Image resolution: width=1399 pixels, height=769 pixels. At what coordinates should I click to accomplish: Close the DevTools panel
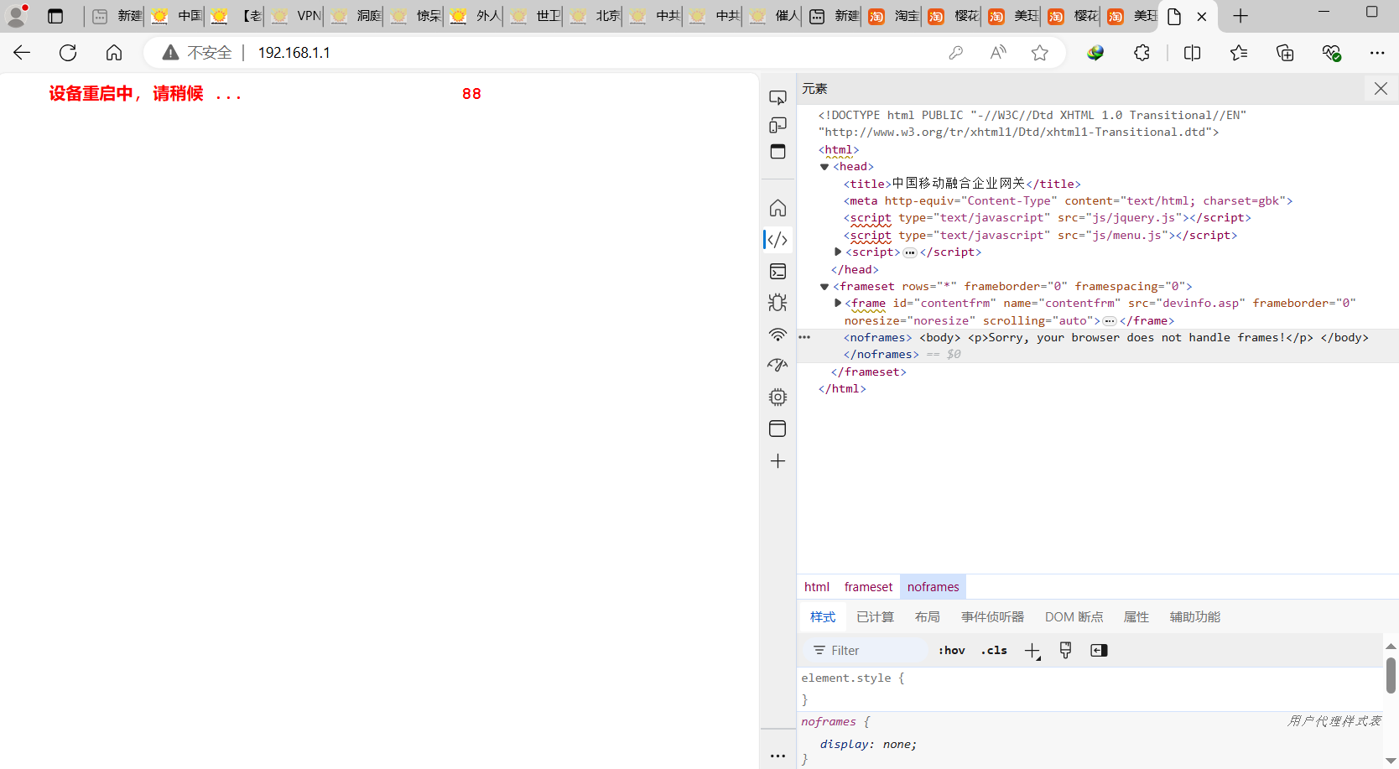point(1381,88)
